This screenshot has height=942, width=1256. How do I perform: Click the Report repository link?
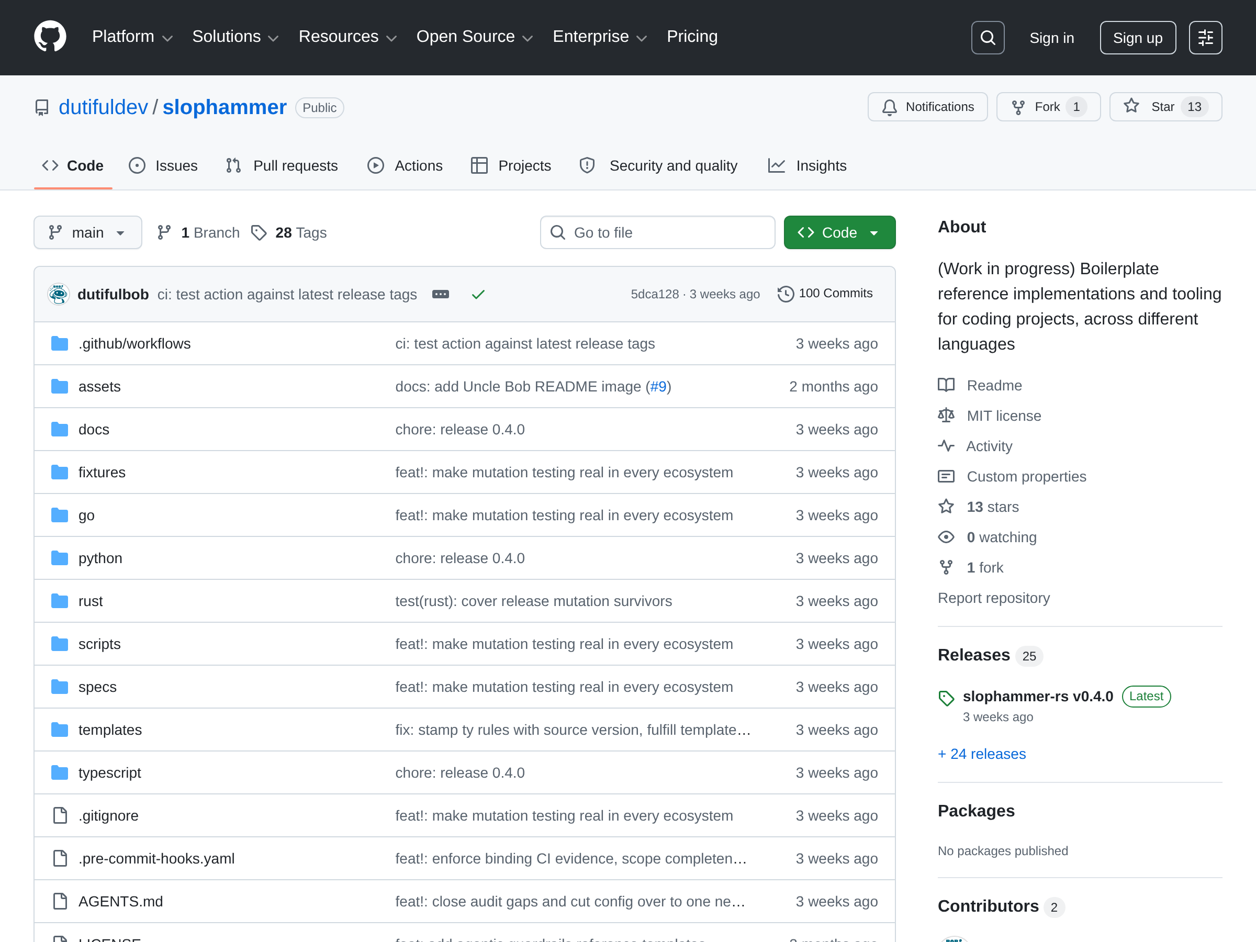point(994,598)
